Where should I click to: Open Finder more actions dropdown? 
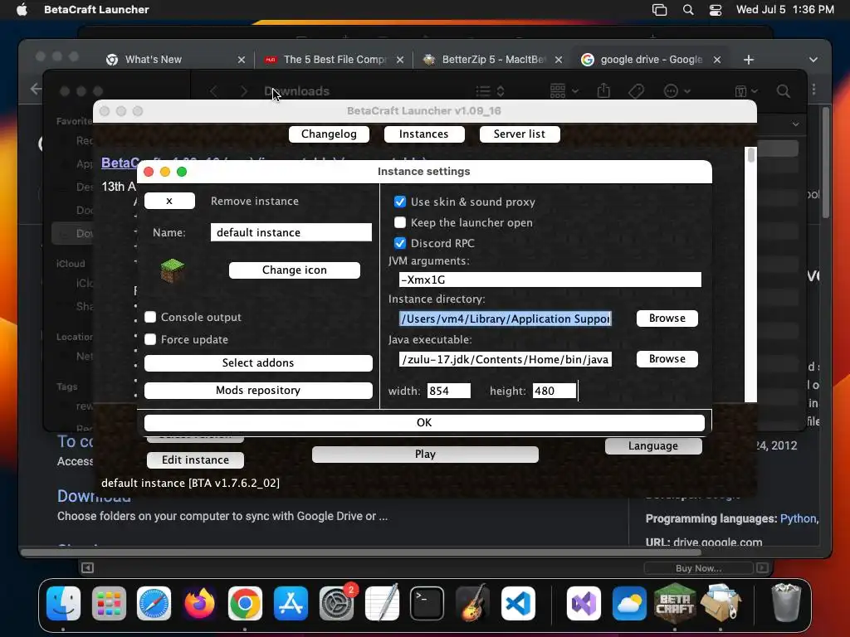pos(677,91)
